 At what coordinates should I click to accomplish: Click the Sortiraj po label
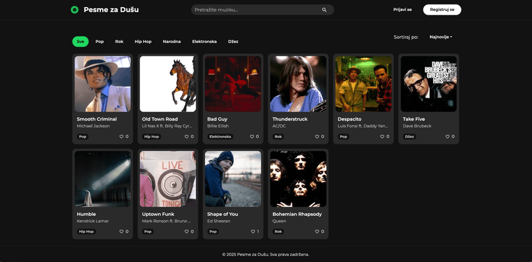(406, 37)
